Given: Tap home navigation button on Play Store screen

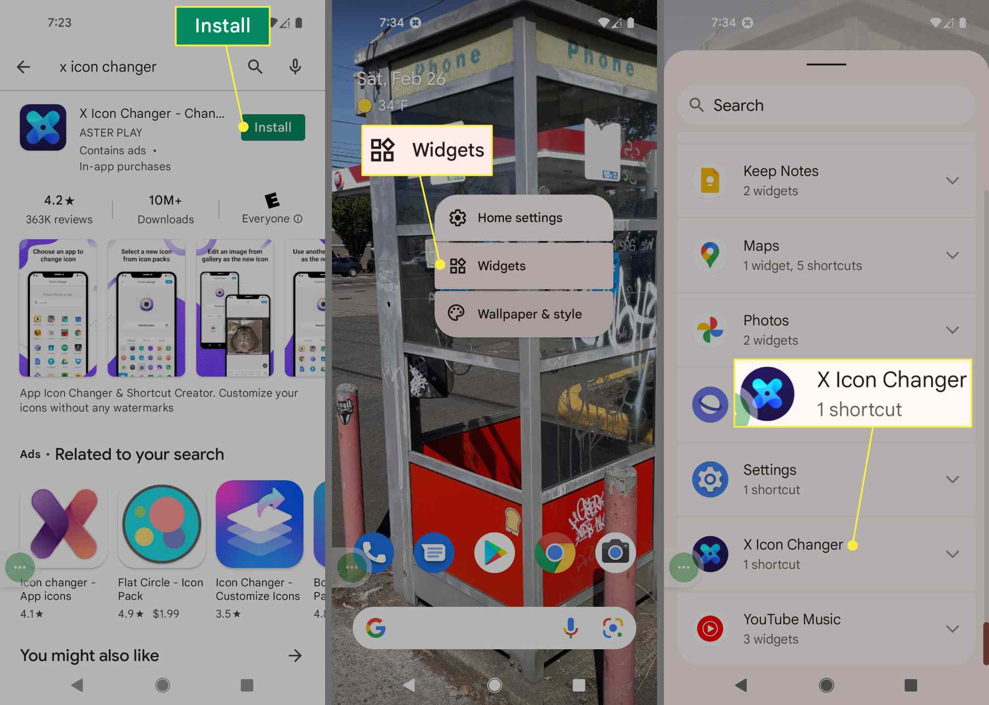Looking at the screenshot, I should click(x=162, y=685).
